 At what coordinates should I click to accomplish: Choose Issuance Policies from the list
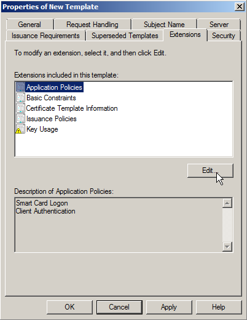pyautogui.click(x=52, y=119)
